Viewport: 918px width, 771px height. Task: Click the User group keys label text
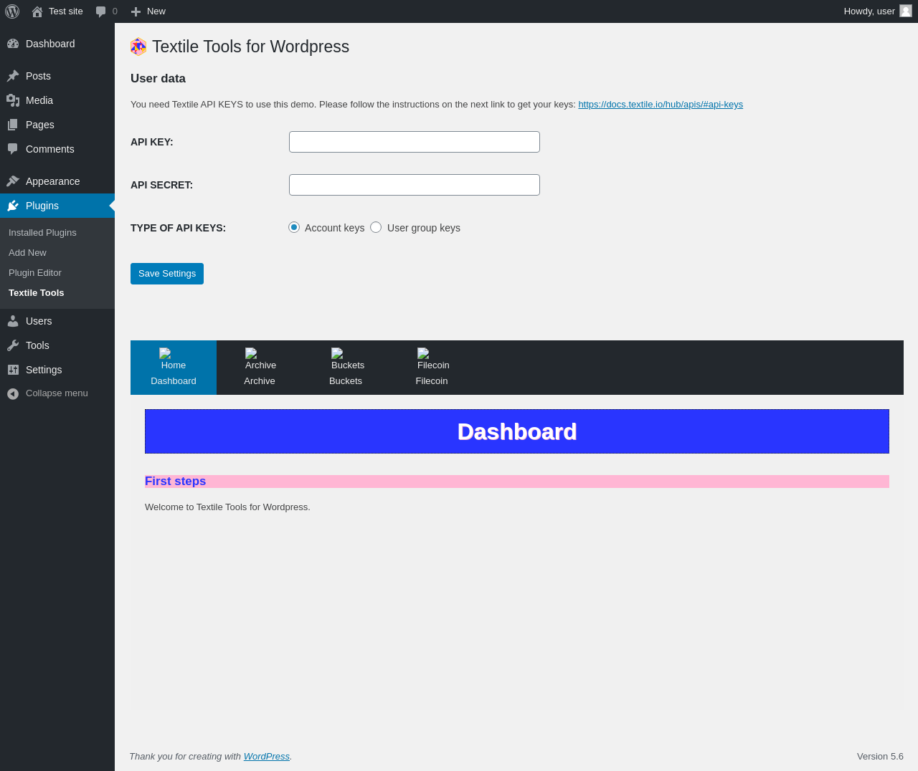424,228
